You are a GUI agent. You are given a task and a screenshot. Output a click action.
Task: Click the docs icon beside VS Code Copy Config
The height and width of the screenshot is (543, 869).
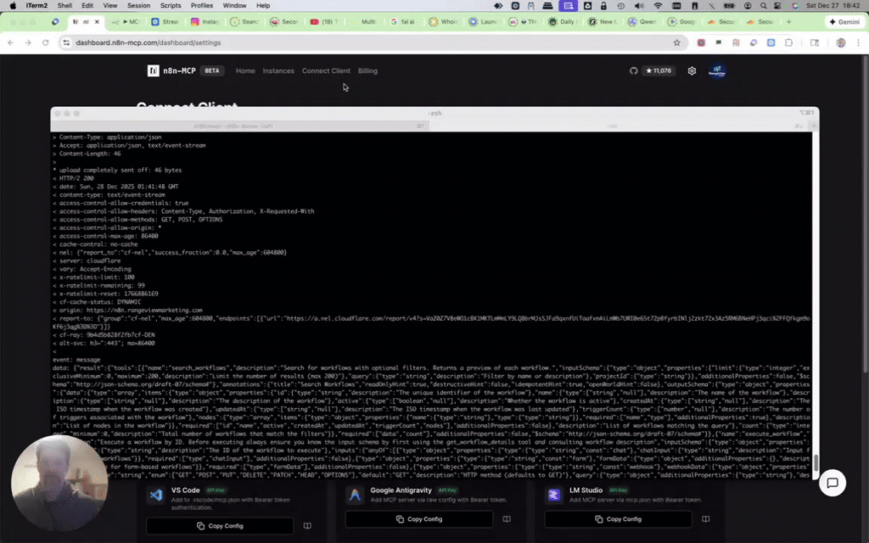coord(306,525)
